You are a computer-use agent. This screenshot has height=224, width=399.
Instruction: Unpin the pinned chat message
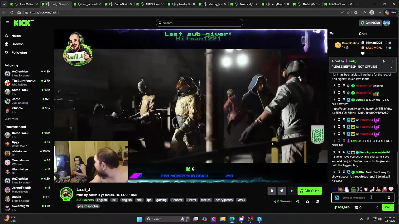click(x=384, y=61)
